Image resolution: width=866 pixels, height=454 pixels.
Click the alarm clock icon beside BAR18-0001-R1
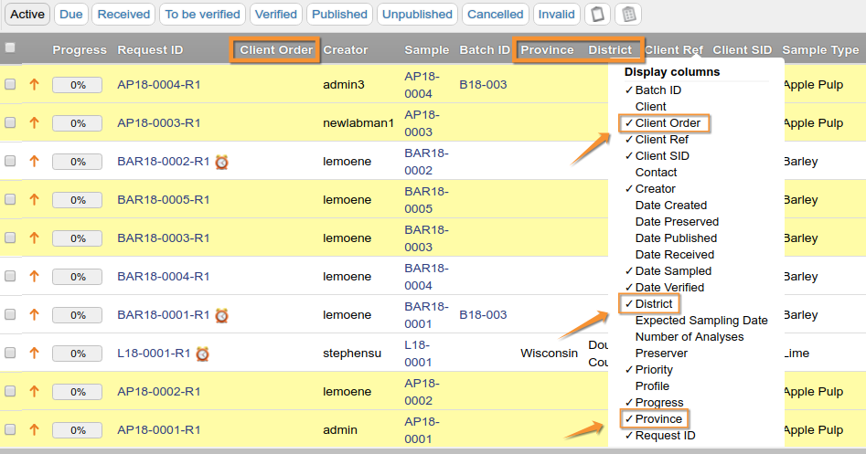pos(221,315)
